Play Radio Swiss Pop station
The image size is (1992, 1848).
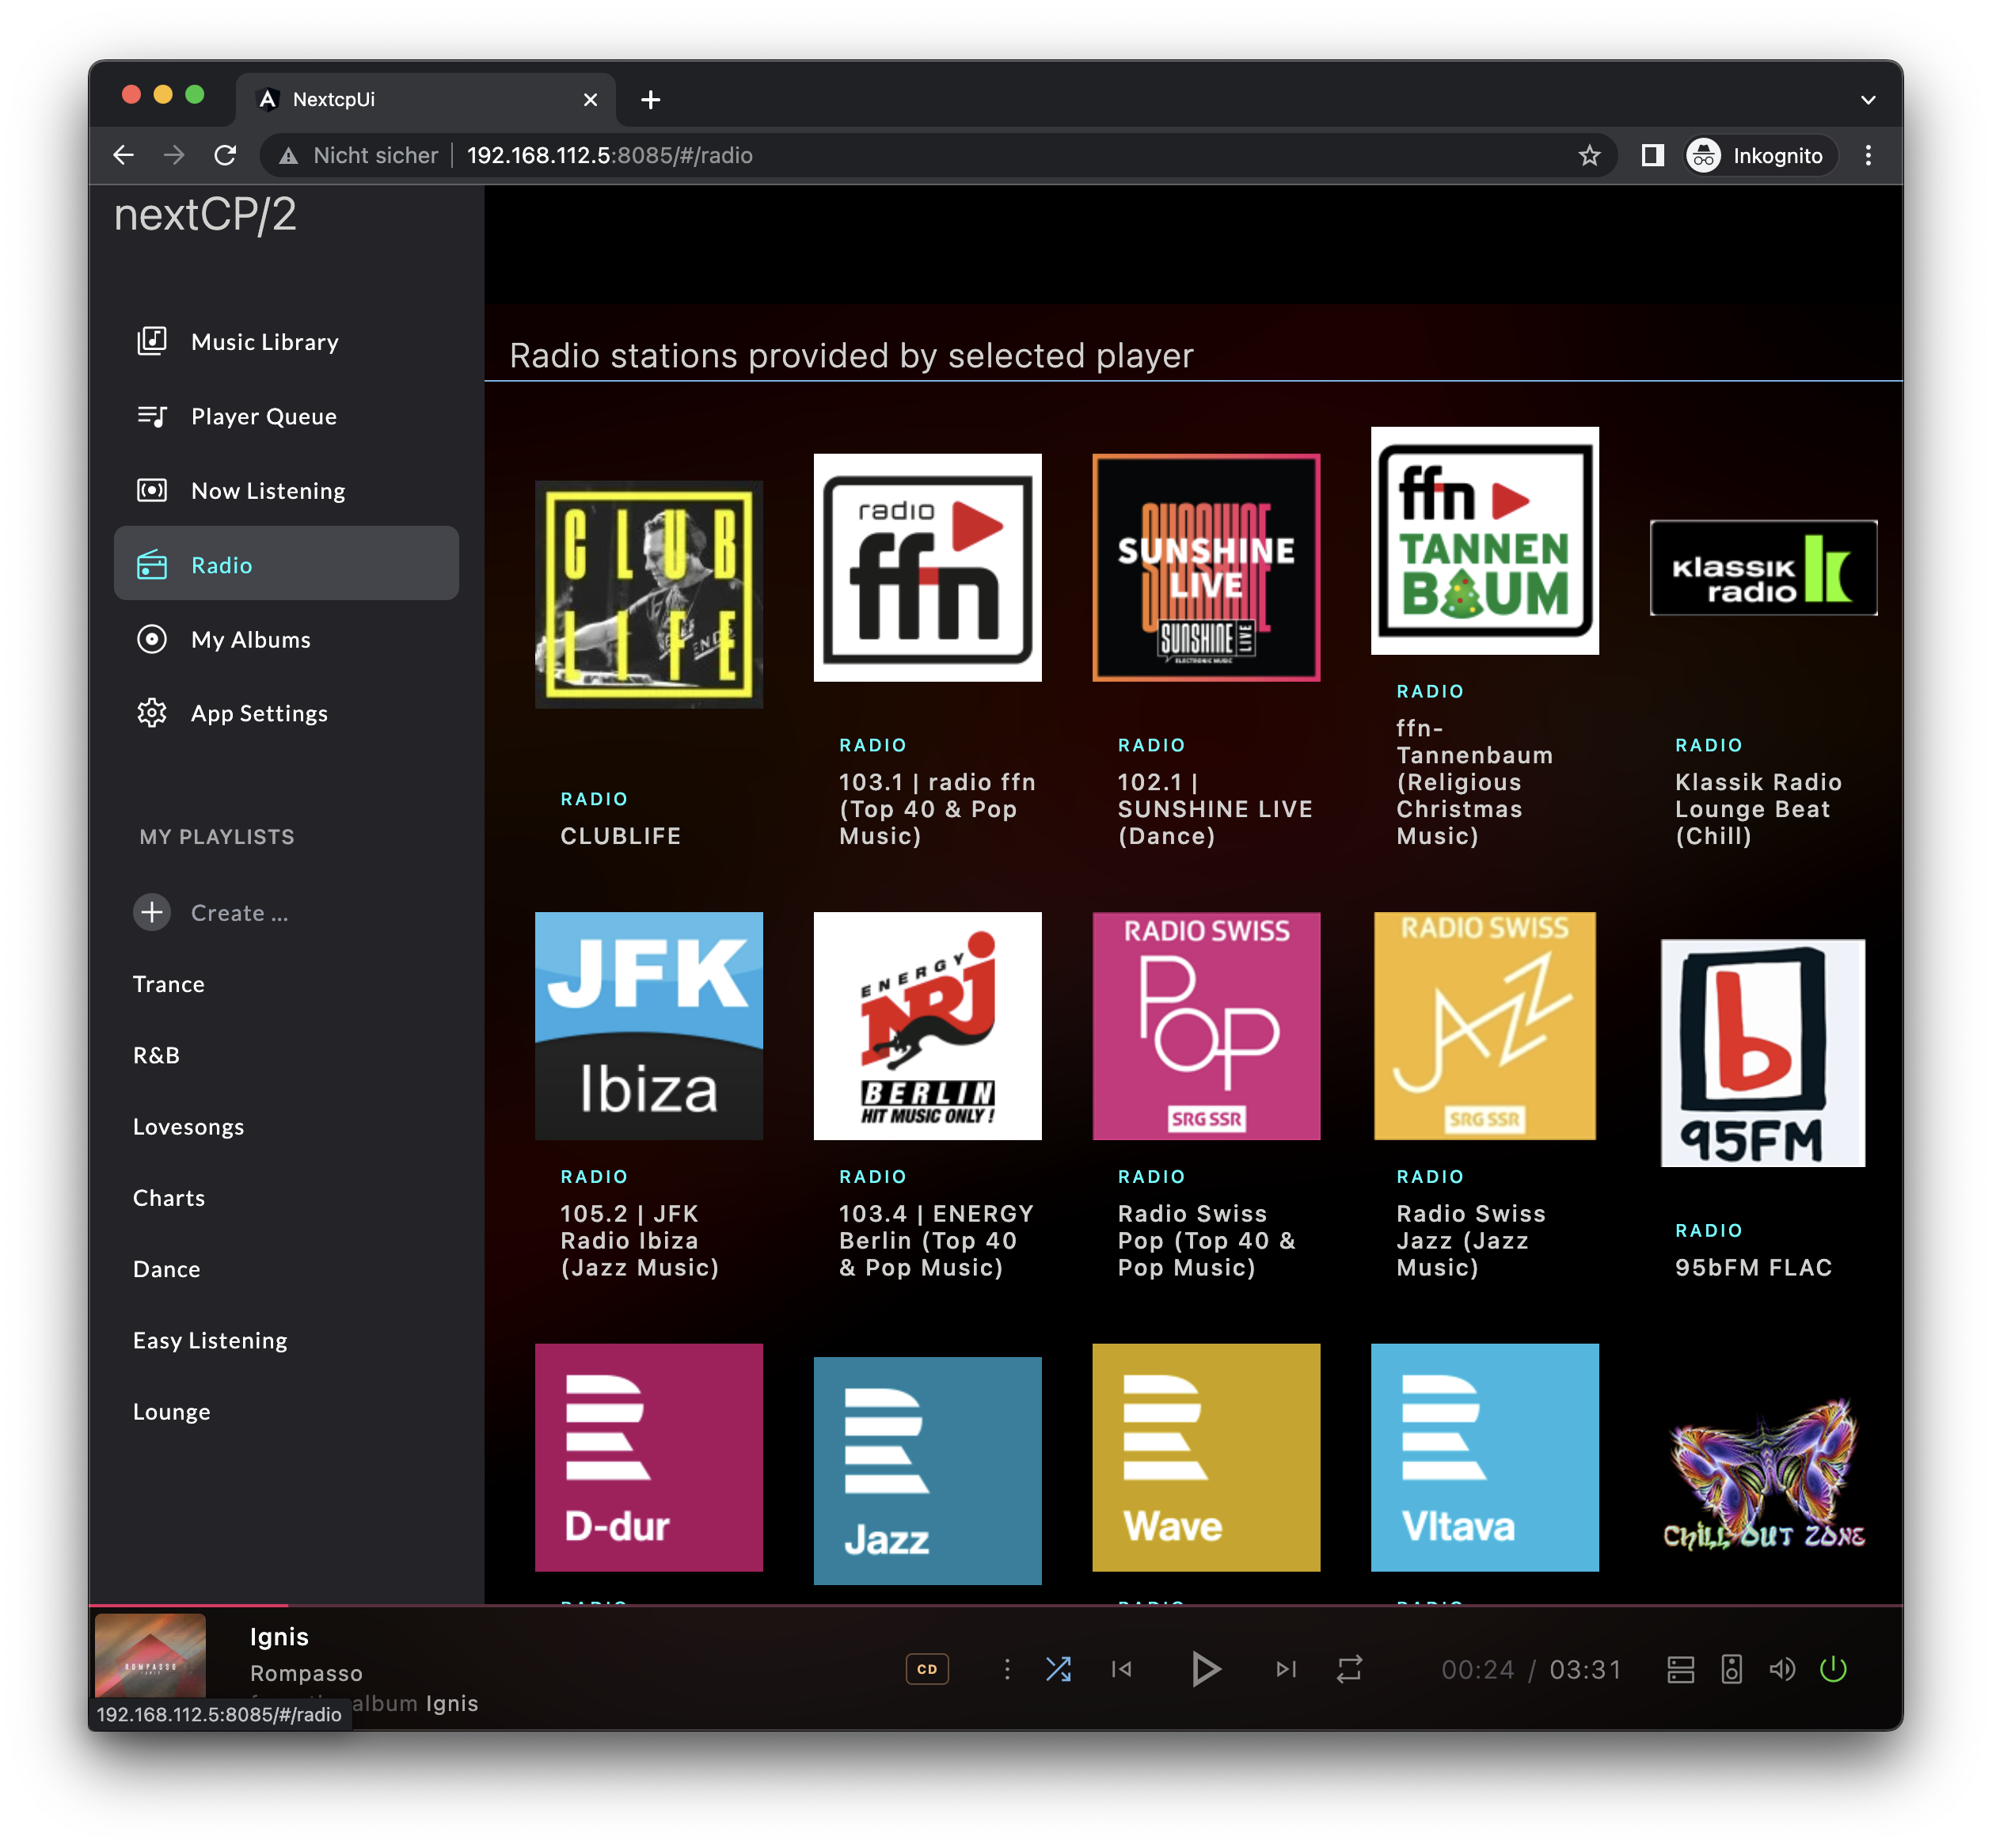pos(1206,1025)
